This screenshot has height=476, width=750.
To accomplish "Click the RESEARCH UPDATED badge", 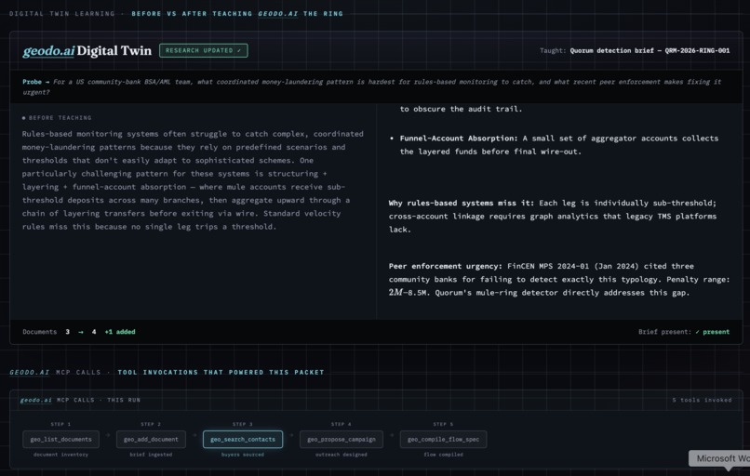I will click(203, 50).
